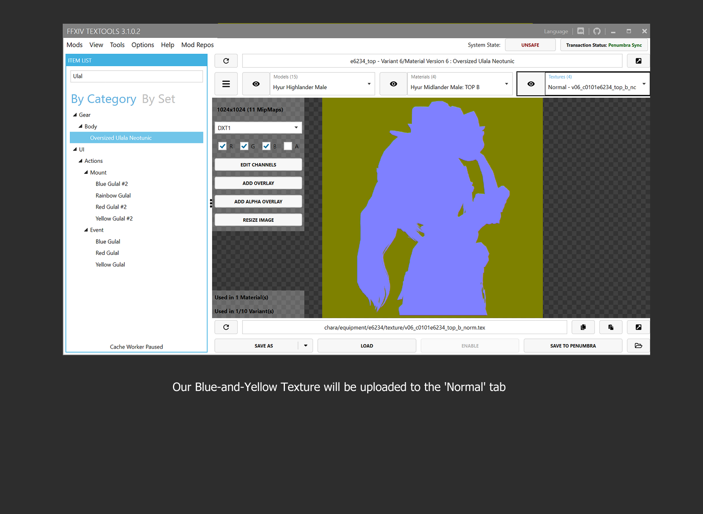Click the Save to Penumbra button
This screenshot has height=514, width=703.
pos(573,345)
